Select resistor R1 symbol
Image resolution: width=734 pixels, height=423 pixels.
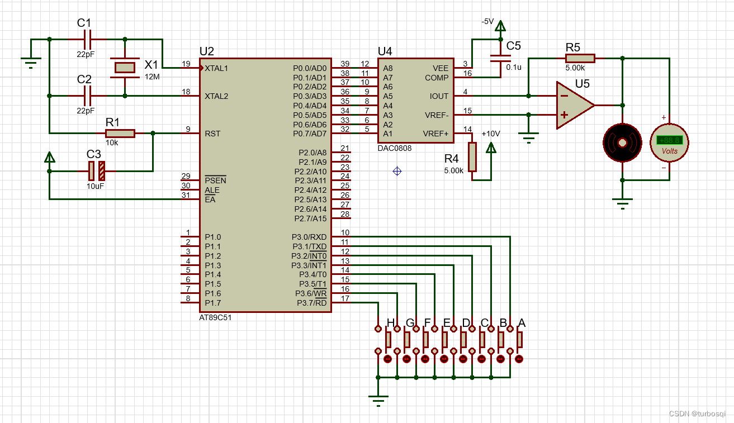120,133
